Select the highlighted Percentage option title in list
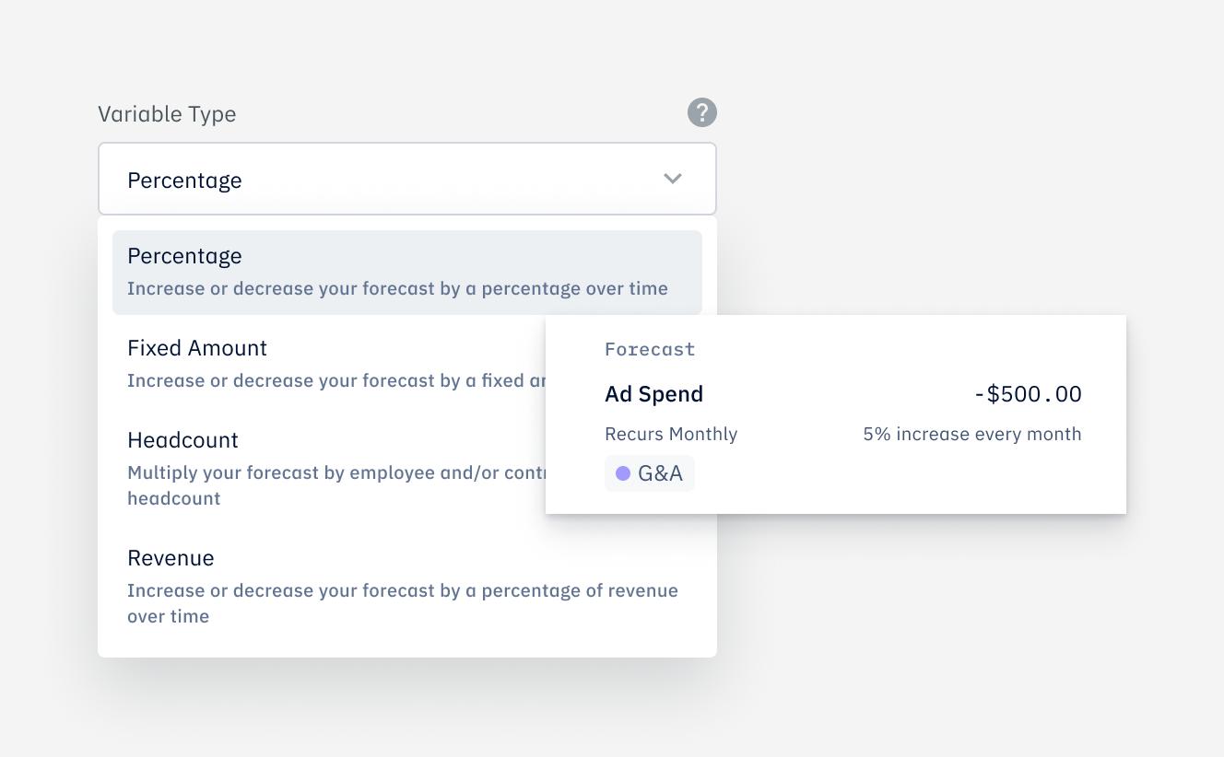1224x757 pixels. [x=184, y=256]
